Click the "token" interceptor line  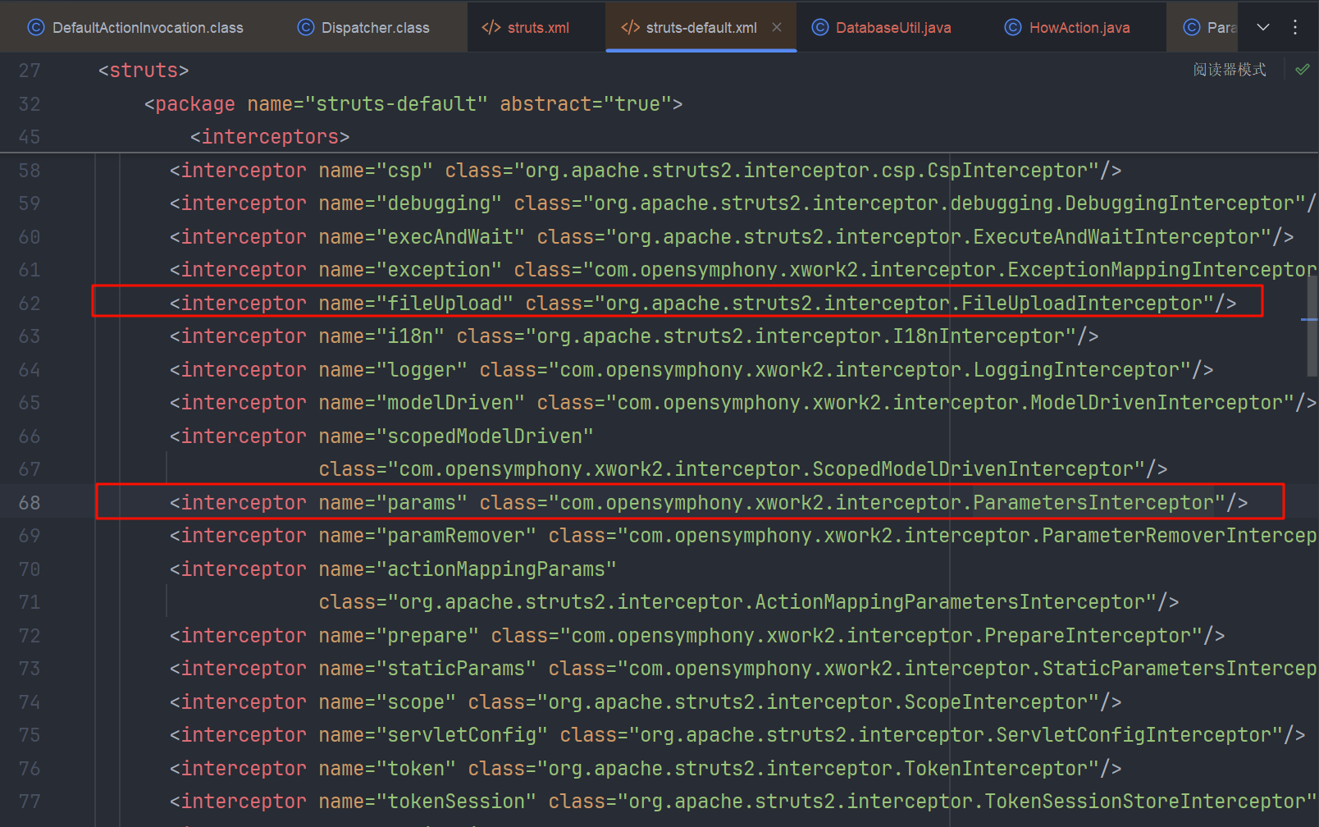(x=646, y=769)
